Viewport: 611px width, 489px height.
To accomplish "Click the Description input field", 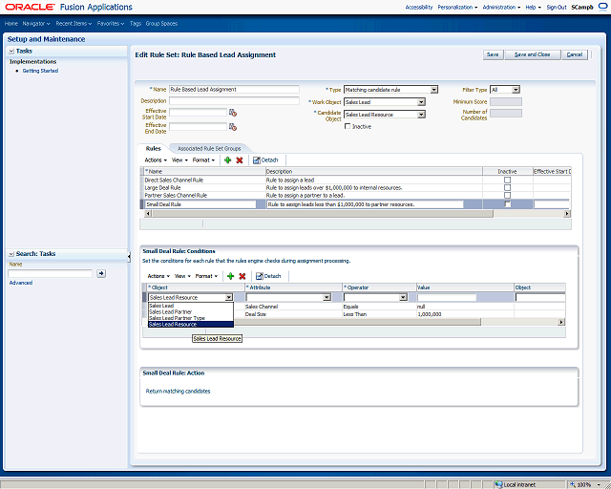I will [234, 100].
